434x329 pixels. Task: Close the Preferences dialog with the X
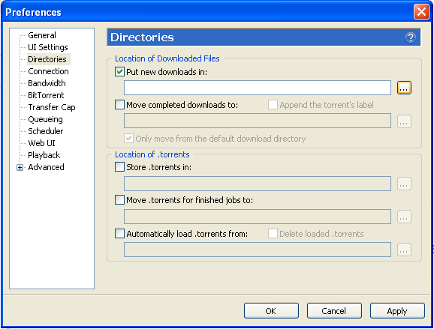(x=421, y=11)
